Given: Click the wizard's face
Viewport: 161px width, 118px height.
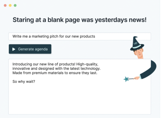Looking at the screenshot, I should (x=139, y=53).
